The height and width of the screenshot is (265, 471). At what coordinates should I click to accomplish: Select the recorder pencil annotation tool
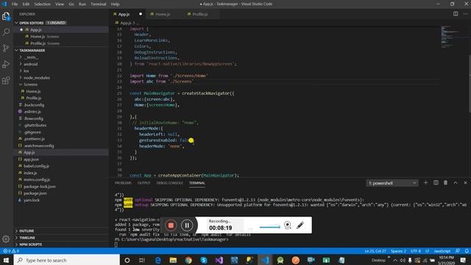300,225
